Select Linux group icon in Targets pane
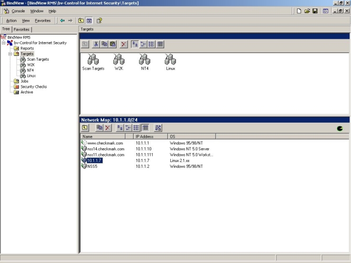 tap(170, 62)
